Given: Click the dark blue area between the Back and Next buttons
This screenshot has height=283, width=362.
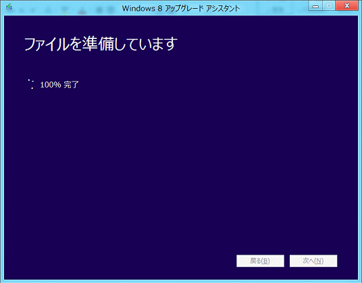Looking at the screenshot, I should point(287,261).
